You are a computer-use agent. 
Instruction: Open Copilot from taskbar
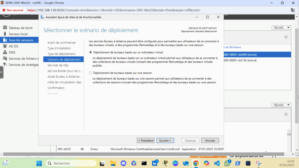[x=206, y=163]
